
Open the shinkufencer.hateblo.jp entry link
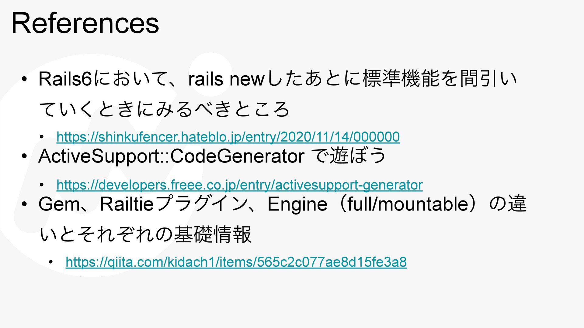(228, 137)
